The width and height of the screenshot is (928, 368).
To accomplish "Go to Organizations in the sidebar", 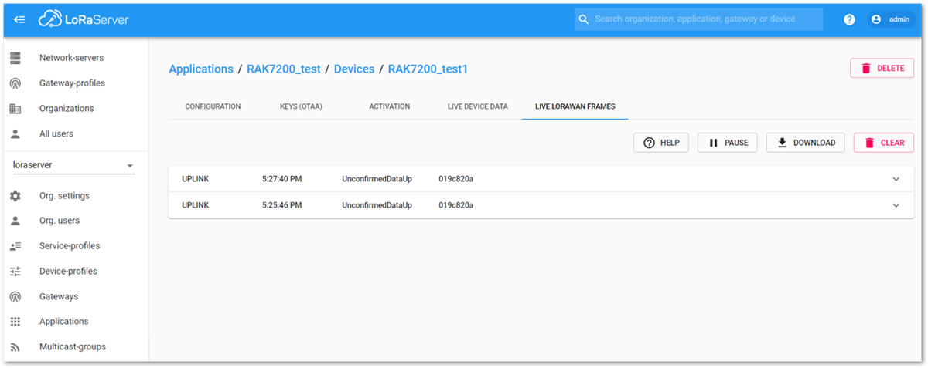I will 67,109.
